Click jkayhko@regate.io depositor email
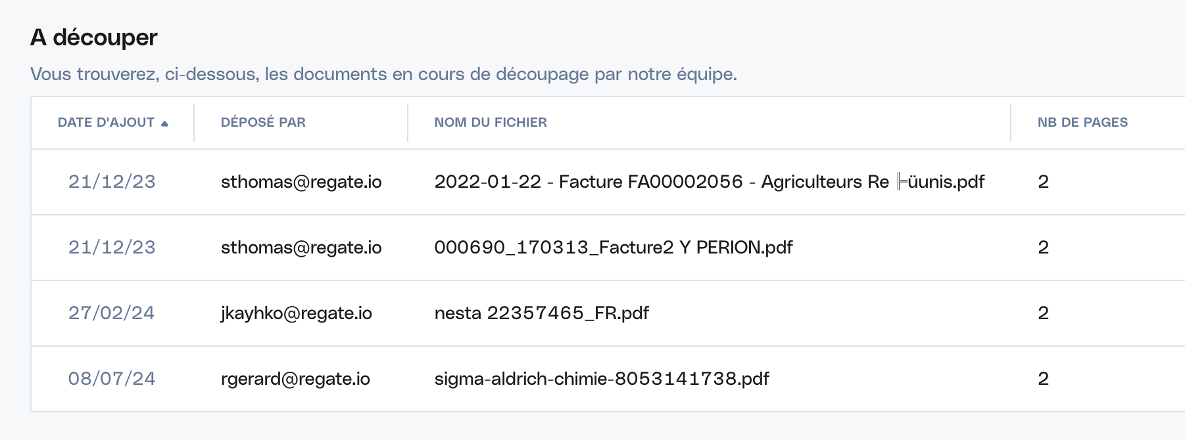The image size is (1185, 440). [x=297, y=313]
